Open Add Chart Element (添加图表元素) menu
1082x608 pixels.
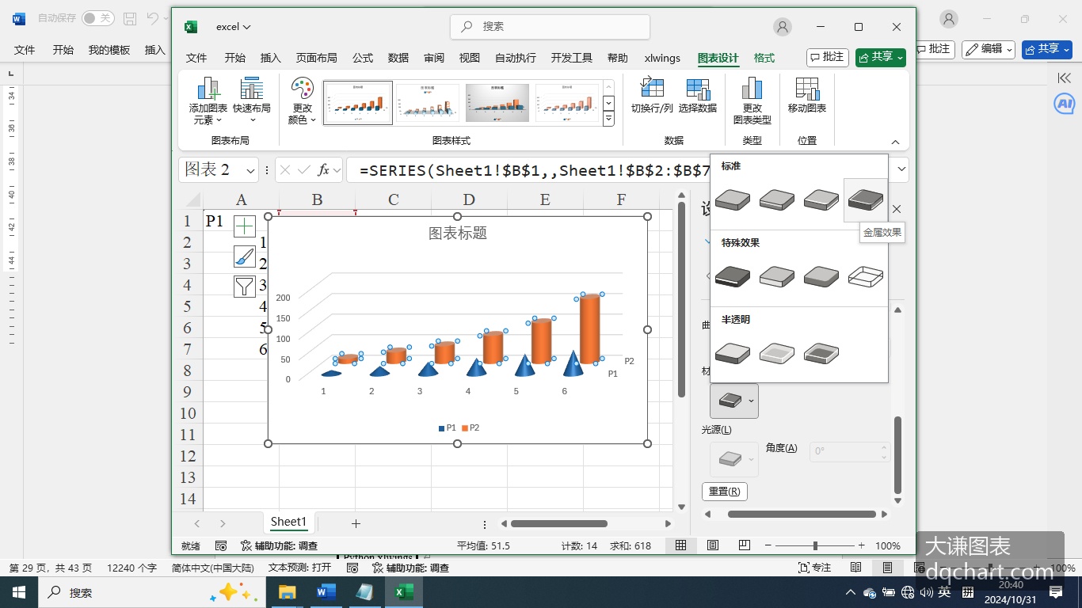pos(208,101)
